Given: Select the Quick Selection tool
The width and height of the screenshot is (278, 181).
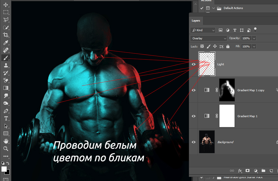Looking at the screenshot, I should (6, 27).
